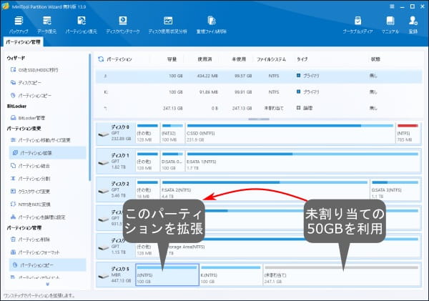This screenshot has width=429, height=301.
Task: Open パーティション復元 partition recovery
Action: pos(82,24)
